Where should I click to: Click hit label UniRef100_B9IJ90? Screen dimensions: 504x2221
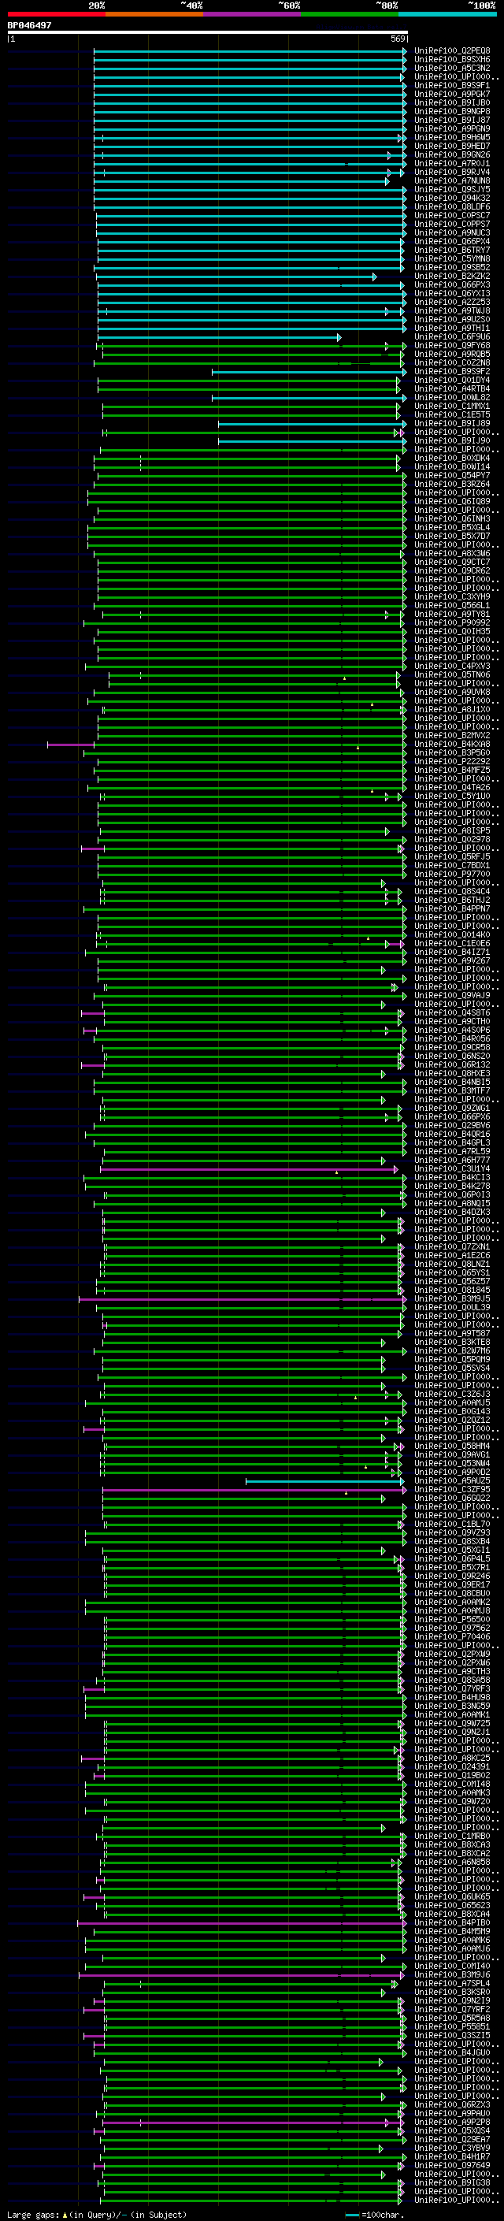tap(452, 440)
